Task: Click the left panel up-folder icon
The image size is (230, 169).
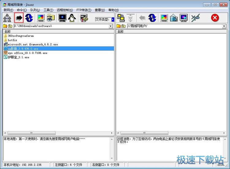Action: (10, 26)
